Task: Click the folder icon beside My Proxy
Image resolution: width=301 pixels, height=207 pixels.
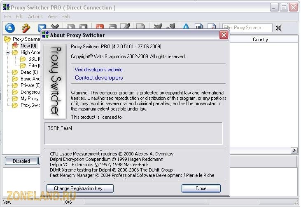Action: (15, 99)
